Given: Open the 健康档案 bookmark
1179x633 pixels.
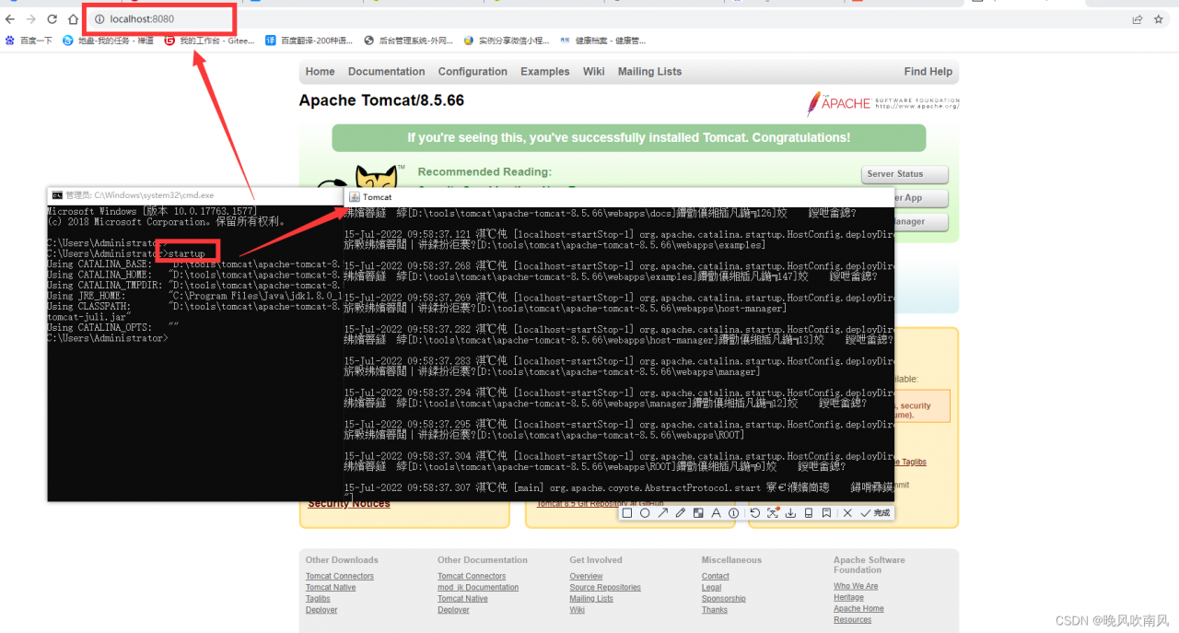Looking at the screenshot, I should pyautogui.click(x=602, y=41).
